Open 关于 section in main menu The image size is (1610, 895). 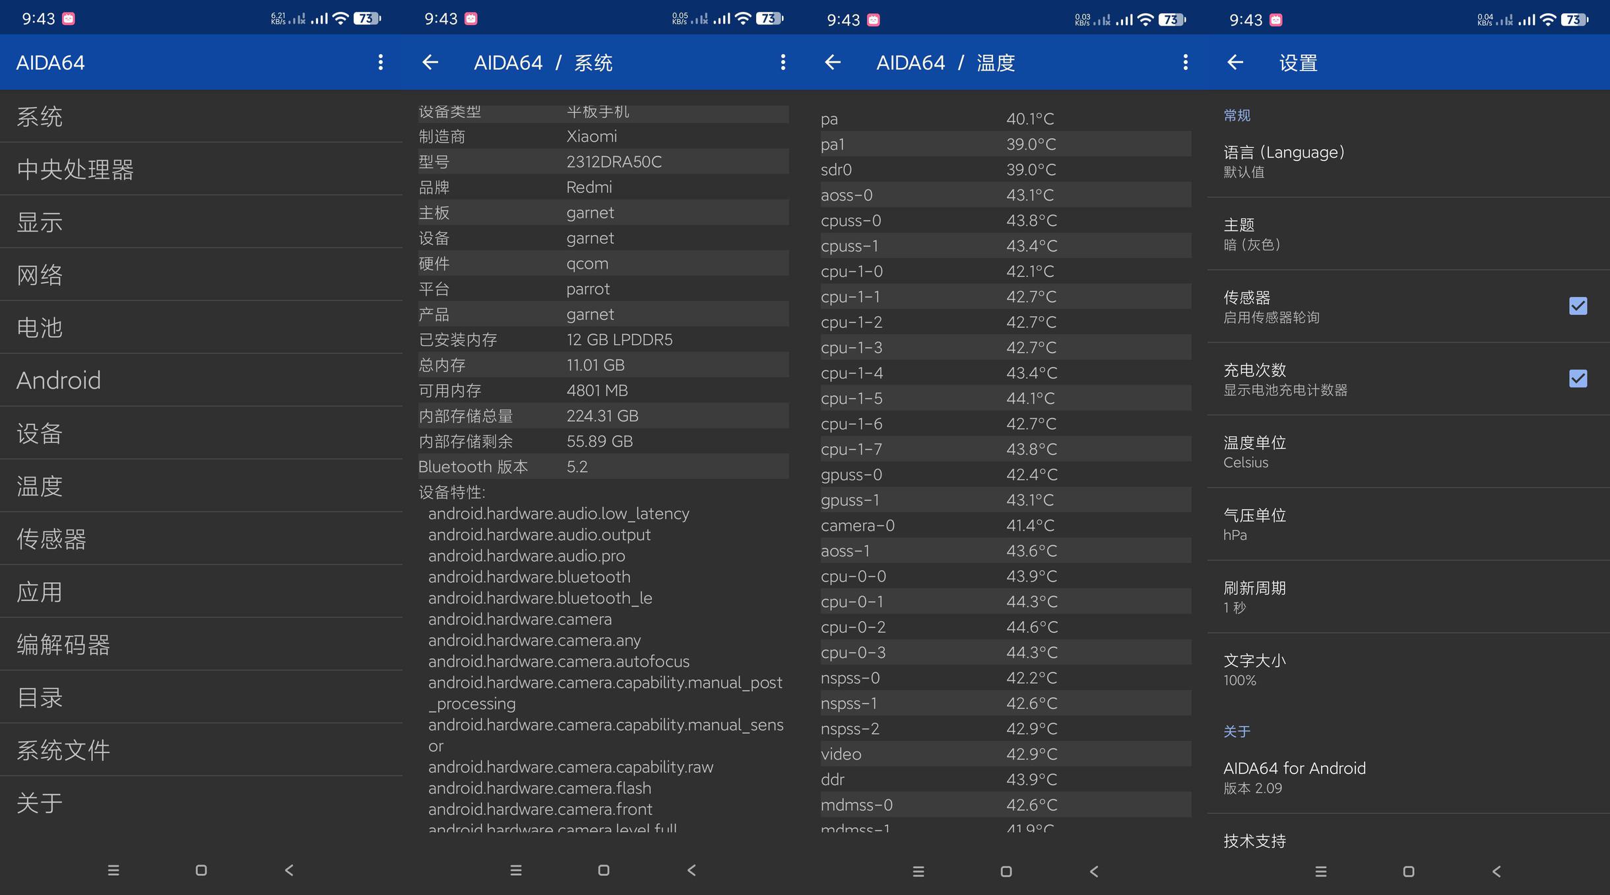(201, 803)
